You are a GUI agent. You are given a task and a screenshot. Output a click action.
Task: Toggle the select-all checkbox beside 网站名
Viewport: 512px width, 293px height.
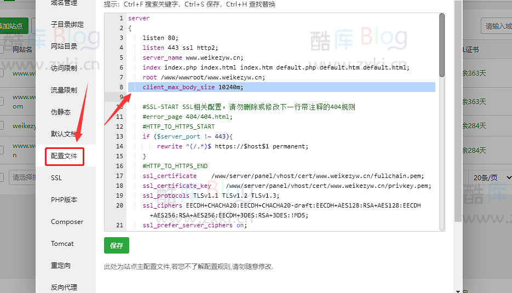pos(2,50)
